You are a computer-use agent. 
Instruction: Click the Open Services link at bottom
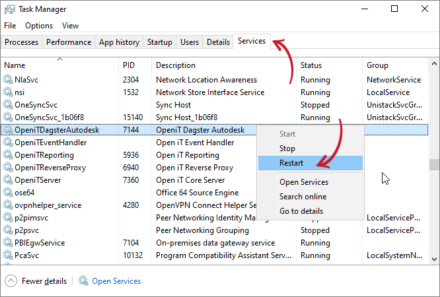[x=116, y=281]
